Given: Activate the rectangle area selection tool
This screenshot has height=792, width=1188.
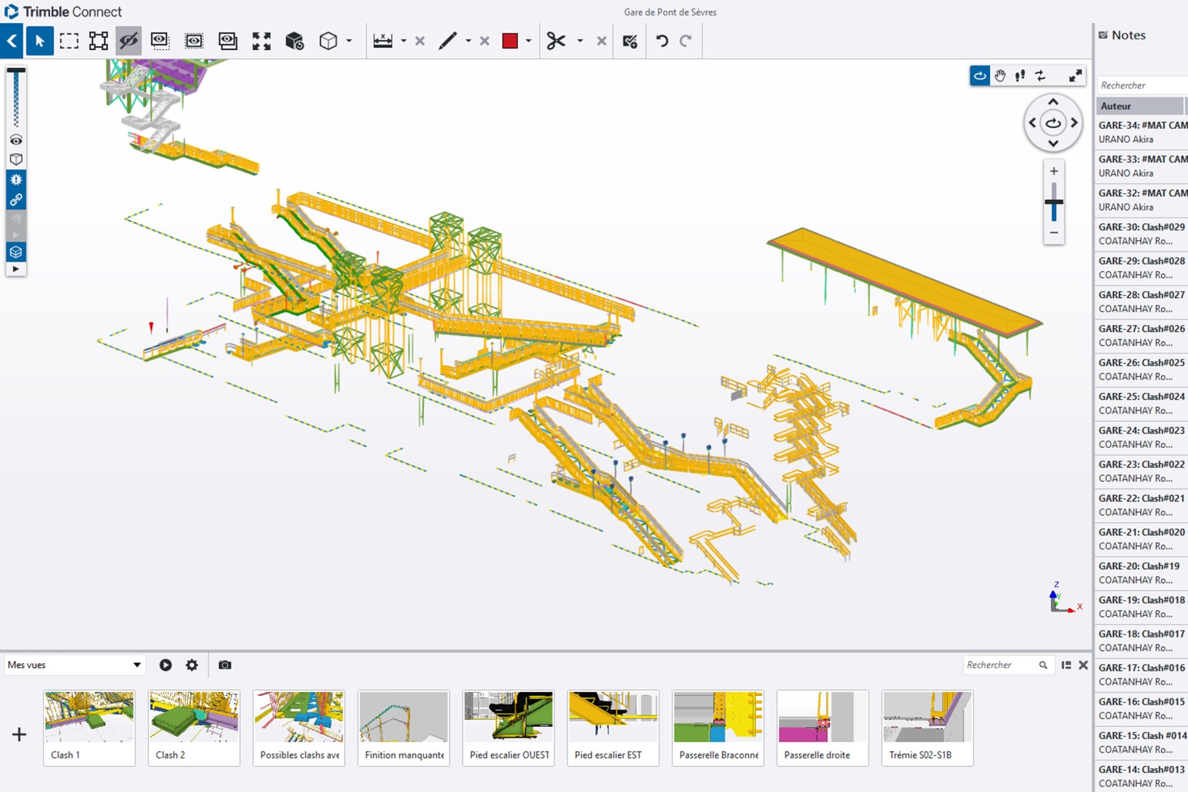Looking at the screenshot, I should [x=69, y=41].
